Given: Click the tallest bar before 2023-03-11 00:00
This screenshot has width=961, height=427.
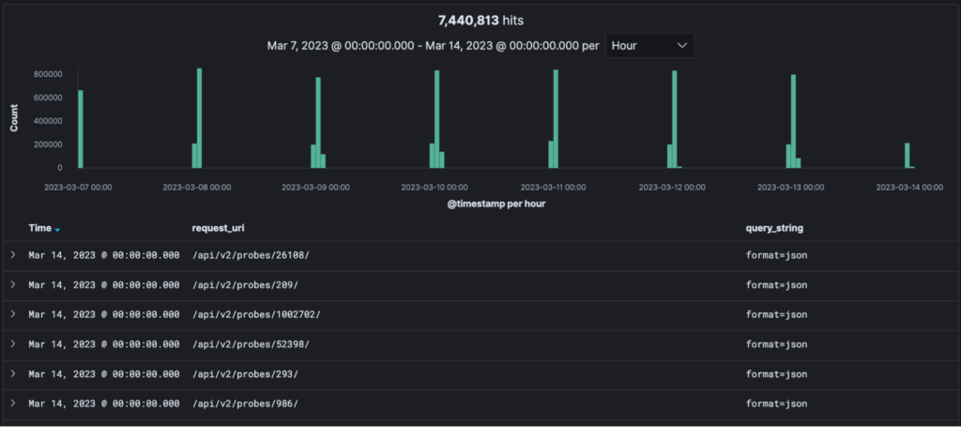Looking at the screenshot, I should (556, 119).
